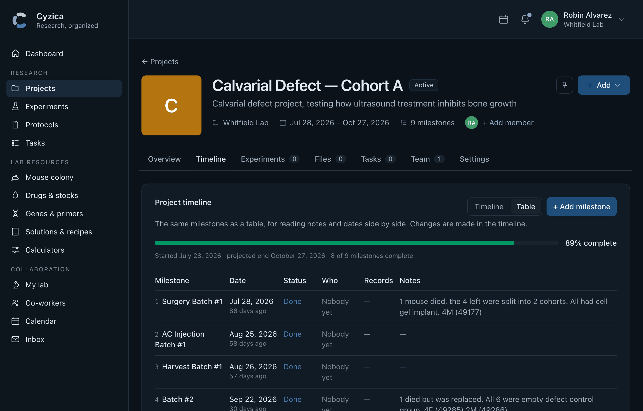Expand the Add dropdown button
Screen dimensions: 643x411
coord(604,85)
